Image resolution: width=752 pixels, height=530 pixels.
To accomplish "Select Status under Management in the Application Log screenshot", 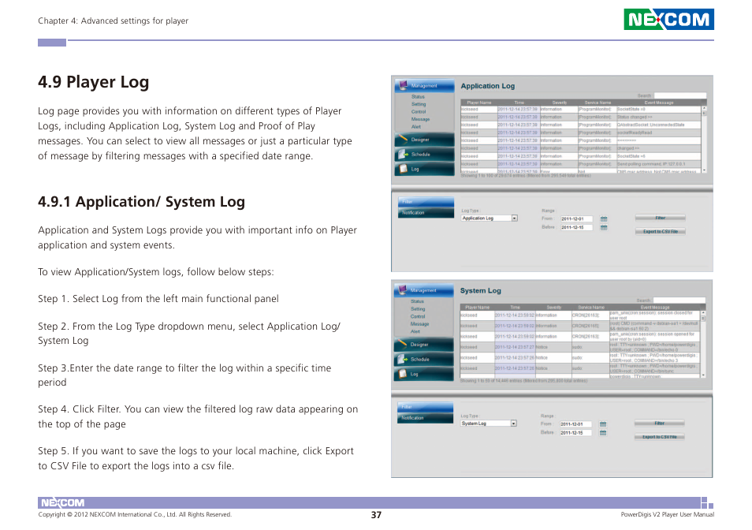I will pos(418,96).
